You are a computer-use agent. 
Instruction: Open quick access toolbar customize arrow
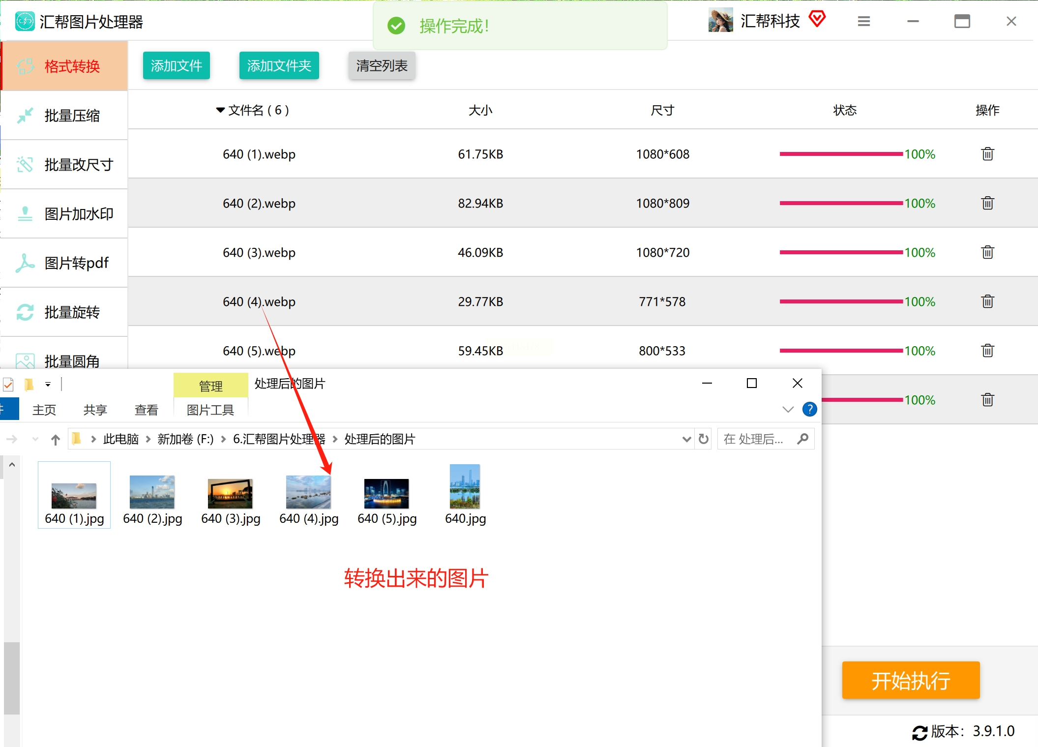tap(48, 384)
